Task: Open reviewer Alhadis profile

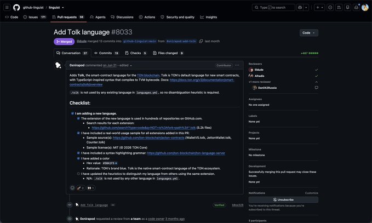Action: click(x=259, y=76)
